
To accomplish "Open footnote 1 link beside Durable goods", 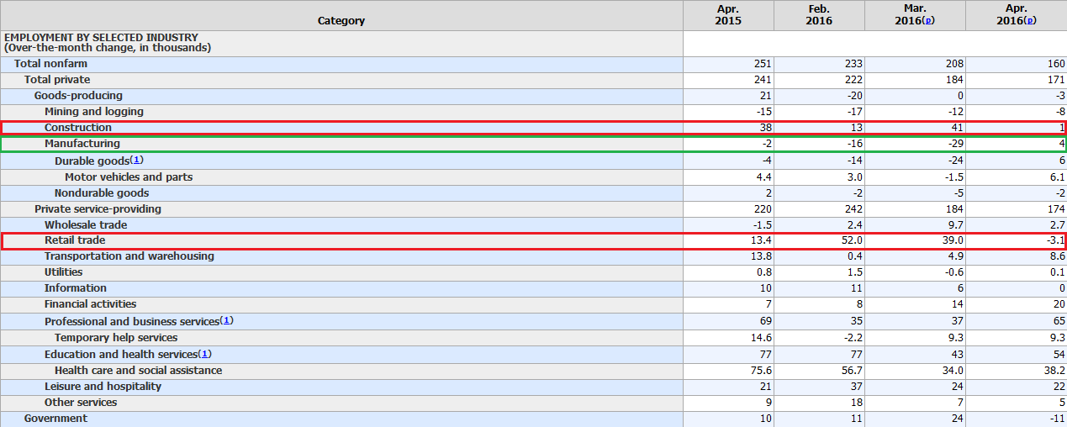I will 137,161.
